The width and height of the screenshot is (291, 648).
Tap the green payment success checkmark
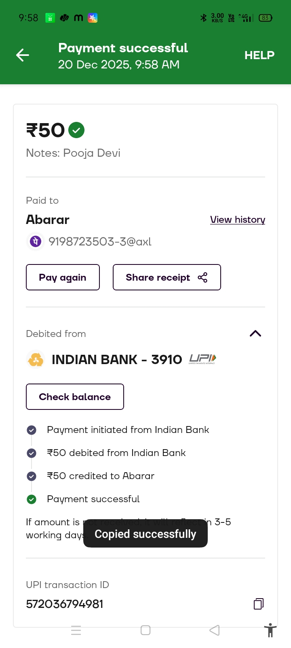(76, 130)
